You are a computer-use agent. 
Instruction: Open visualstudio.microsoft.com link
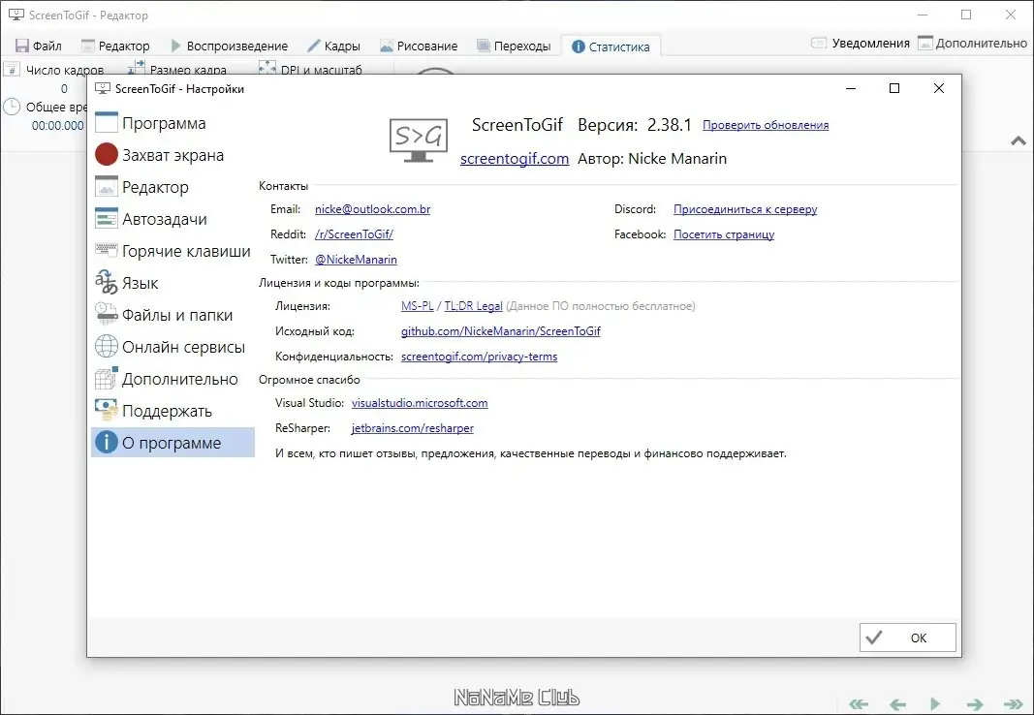click(420, 403)
